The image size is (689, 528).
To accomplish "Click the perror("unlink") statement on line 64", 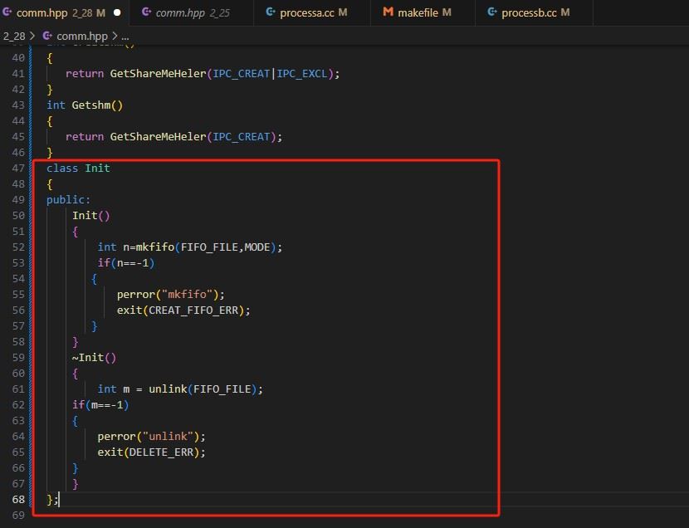I will click(151, 437).
